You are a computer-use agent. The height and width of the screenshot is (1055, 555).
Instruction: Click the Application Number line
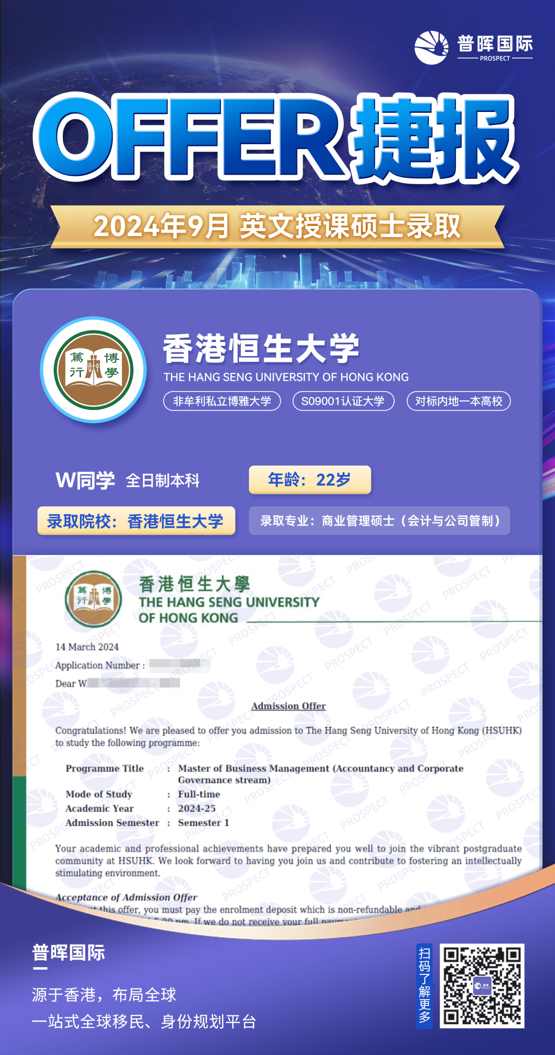pyautogui.click(x=133, y=665)
